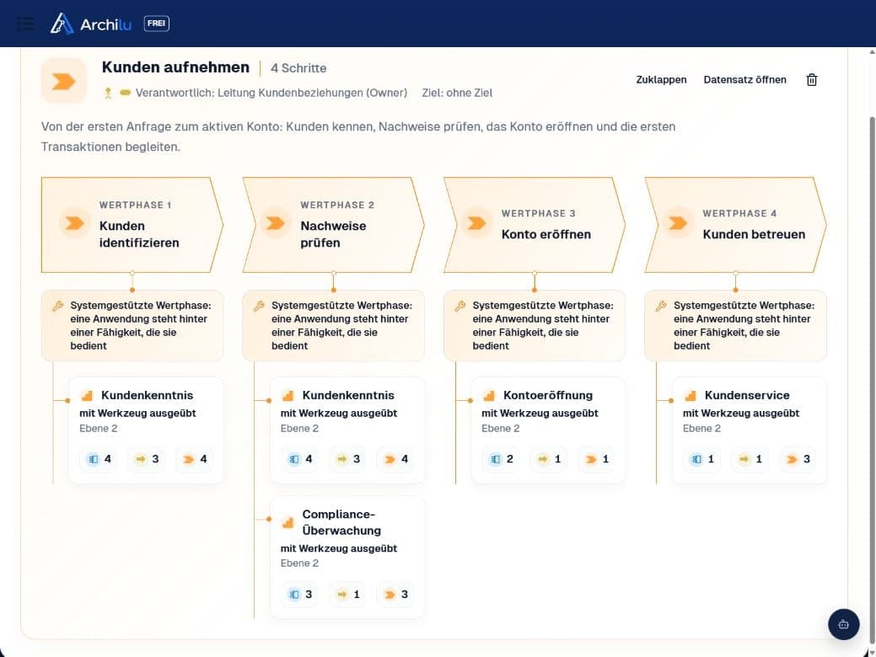876x657 pixels.
Task: Click the owner person icon
Action: (x=108, y=93)
